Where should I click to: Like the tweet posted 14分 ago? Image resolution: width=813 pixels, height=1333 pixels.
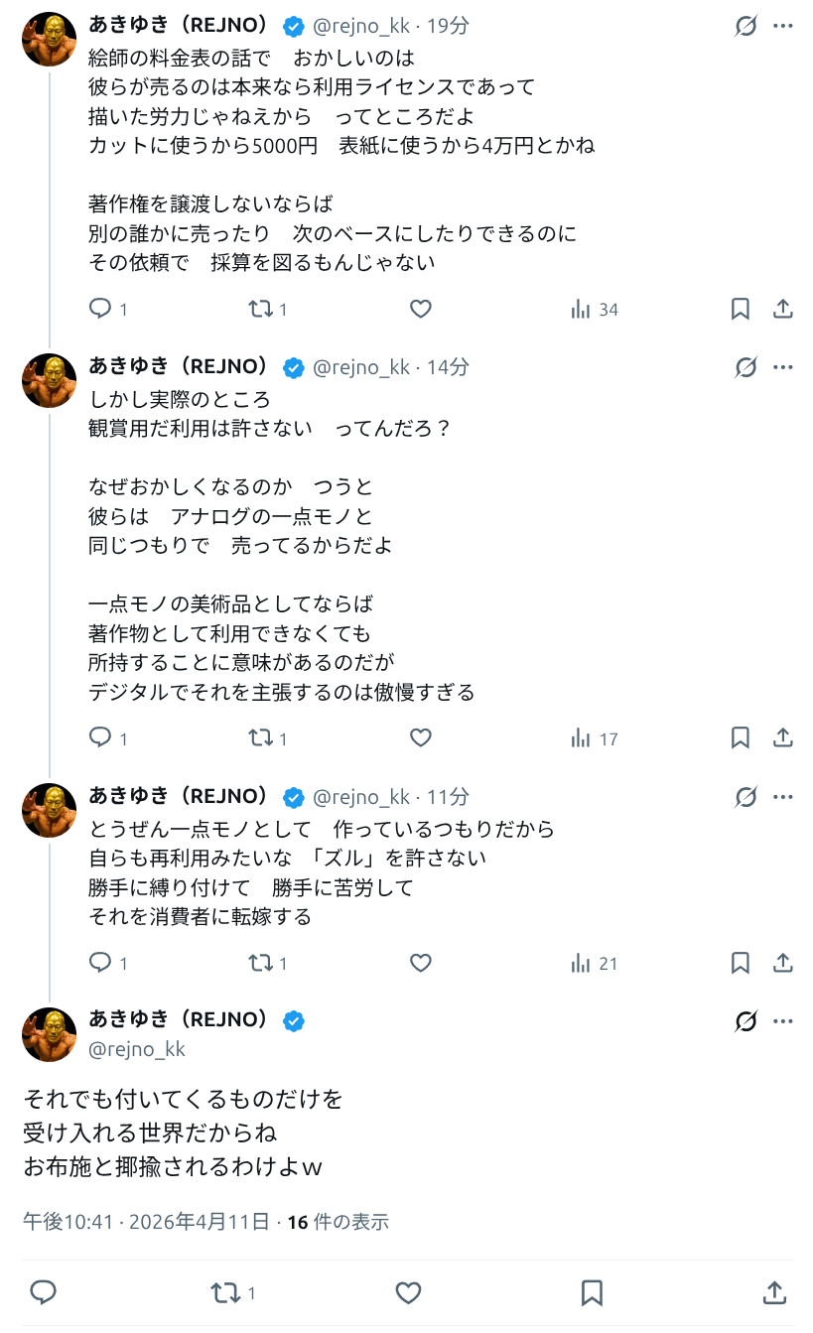(x=421, y=738)
